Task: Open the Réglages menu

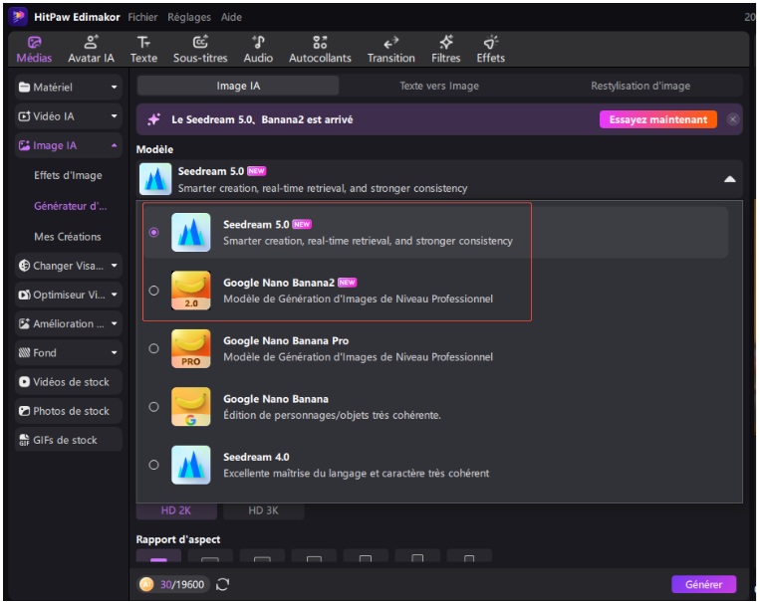Action: 188,17
